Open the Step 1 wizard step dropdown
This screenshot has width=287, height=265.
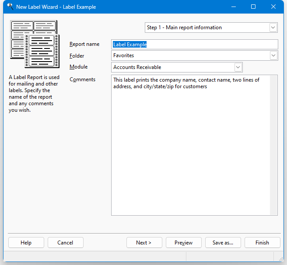coord(211,28)
